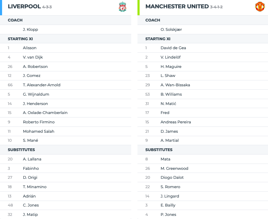
Task: Click the Manchester United club crest icon
Action: coord(260,7)
